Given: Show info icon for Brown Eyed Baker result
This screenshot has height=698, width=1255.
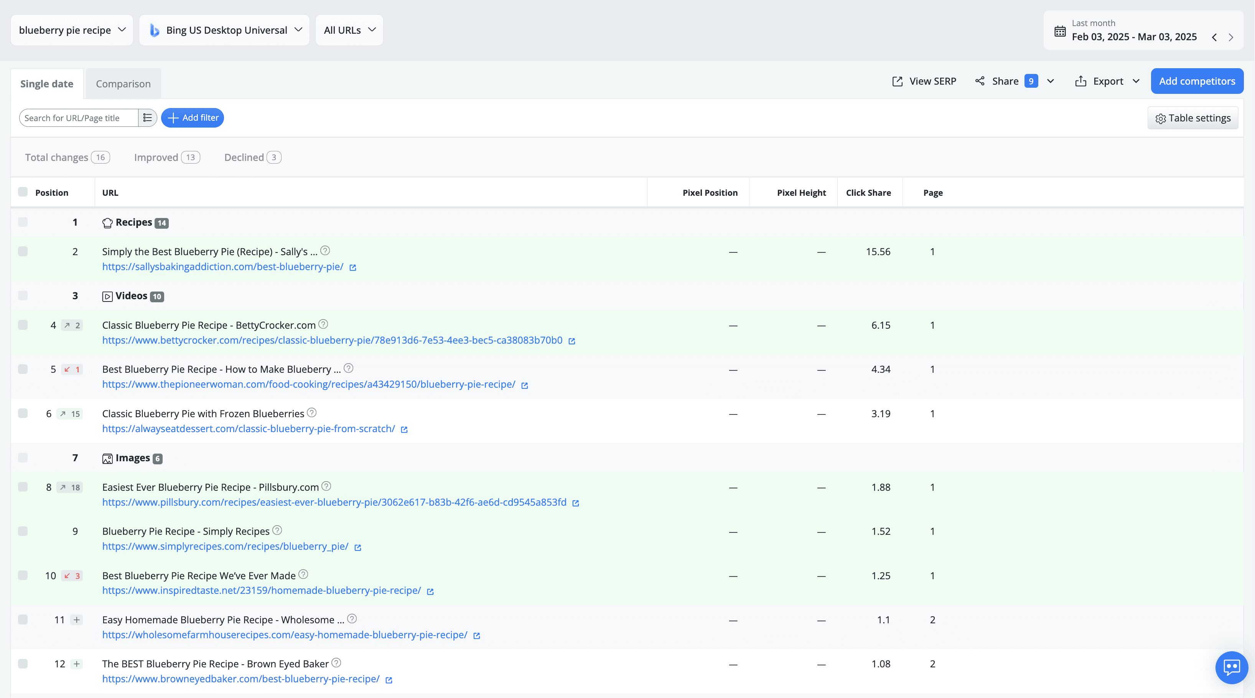Looking at the screenshot, I should [x=336, y=662].
